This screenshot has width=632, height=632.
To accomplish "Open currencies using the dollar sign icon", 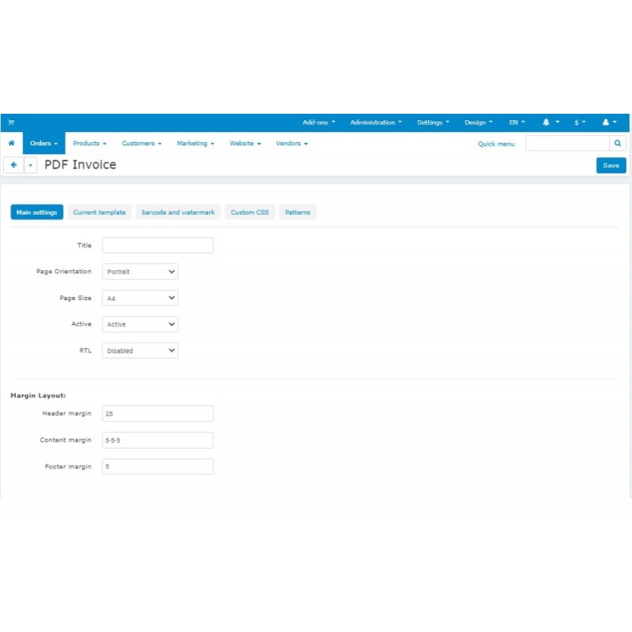I will click(577, 122).
